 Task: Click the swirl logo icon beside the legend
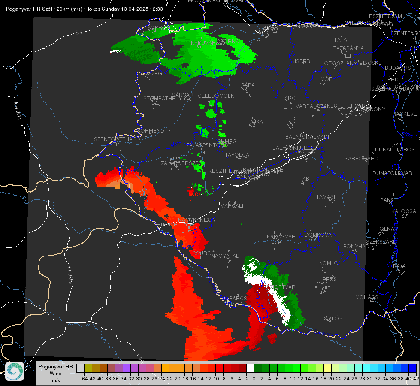[x=15, y=371]
